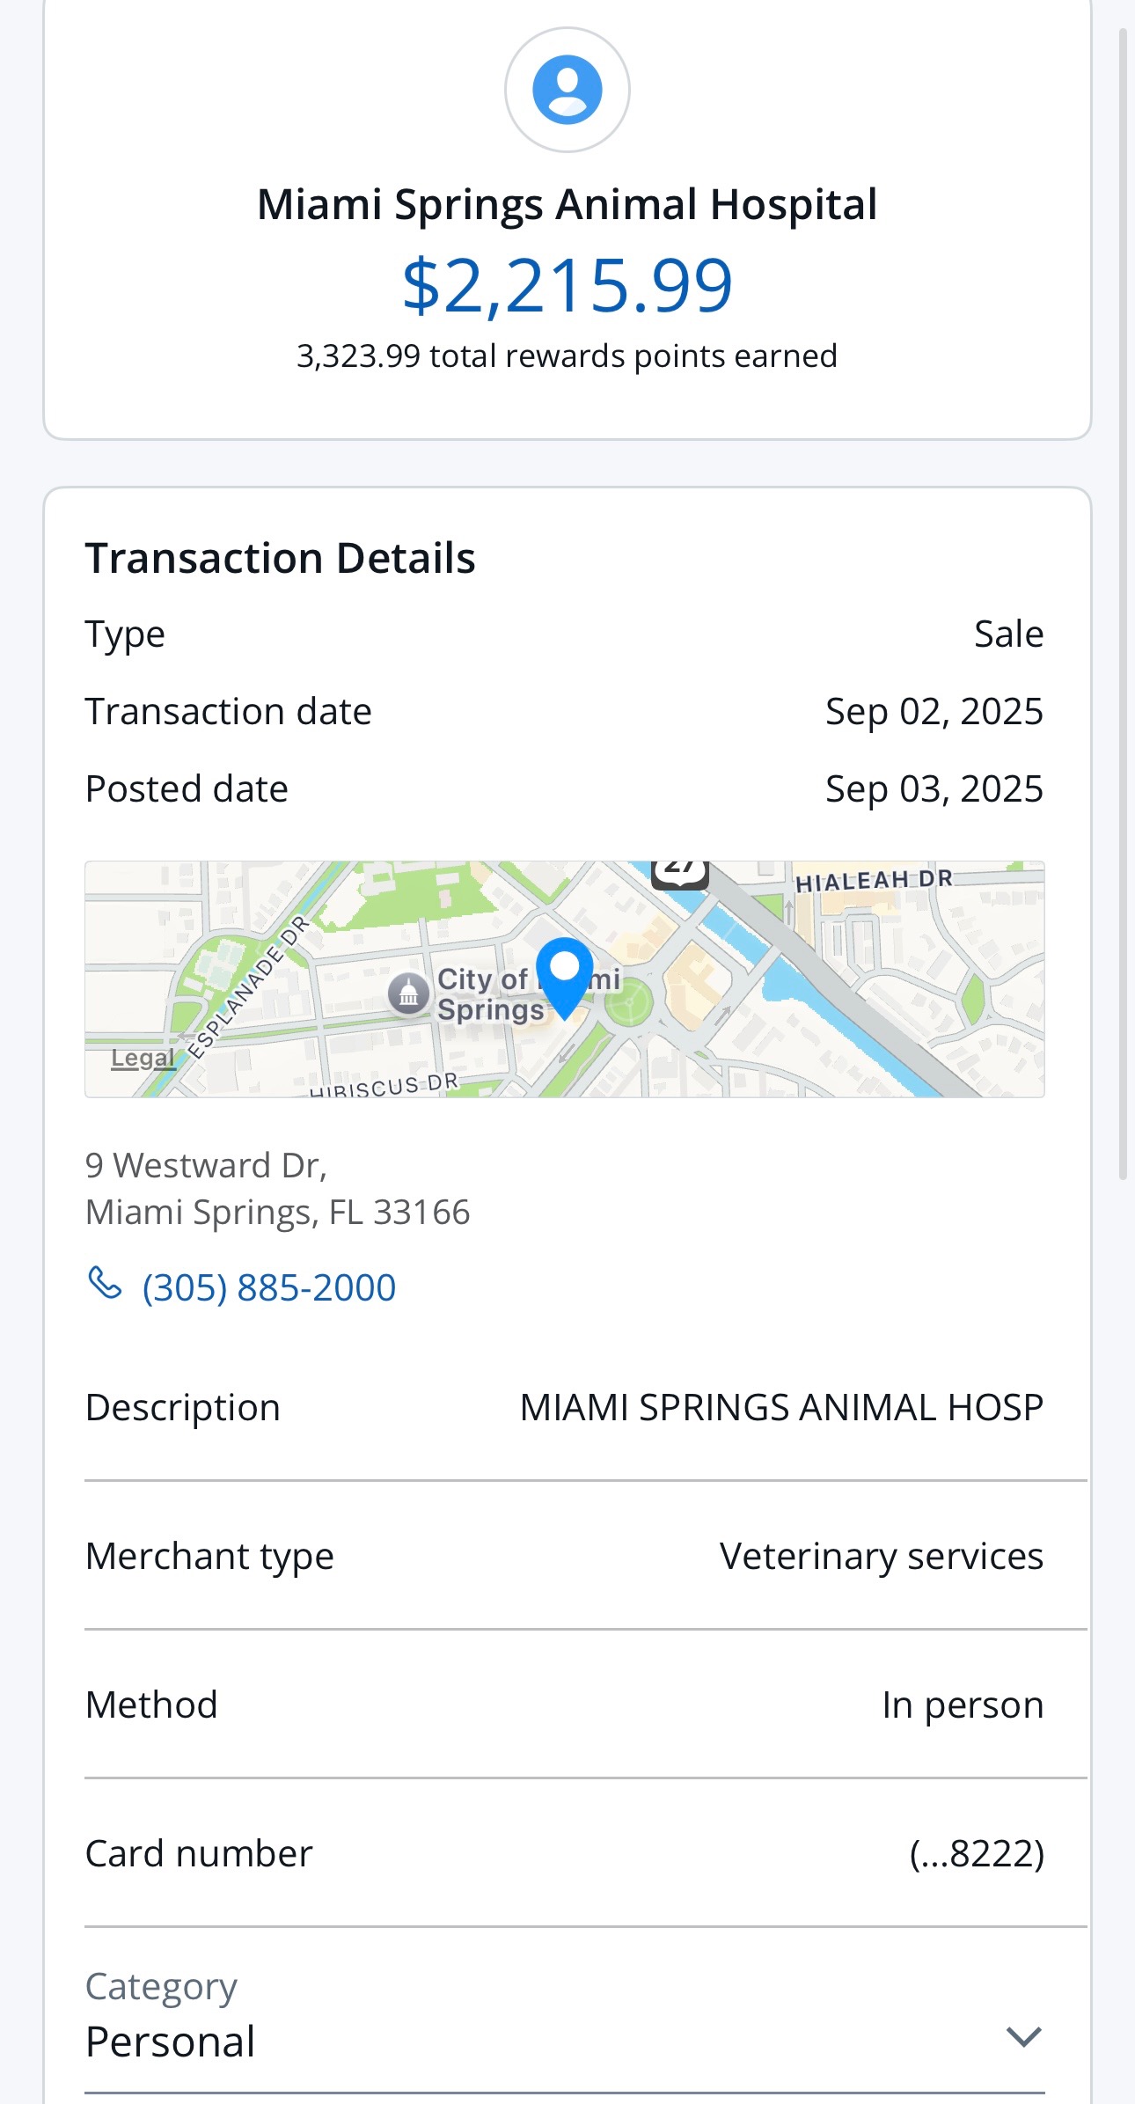This screenshot has height=2104, width=1135.
Task: Call (305) 885-2000
Action: [269, 1287]
